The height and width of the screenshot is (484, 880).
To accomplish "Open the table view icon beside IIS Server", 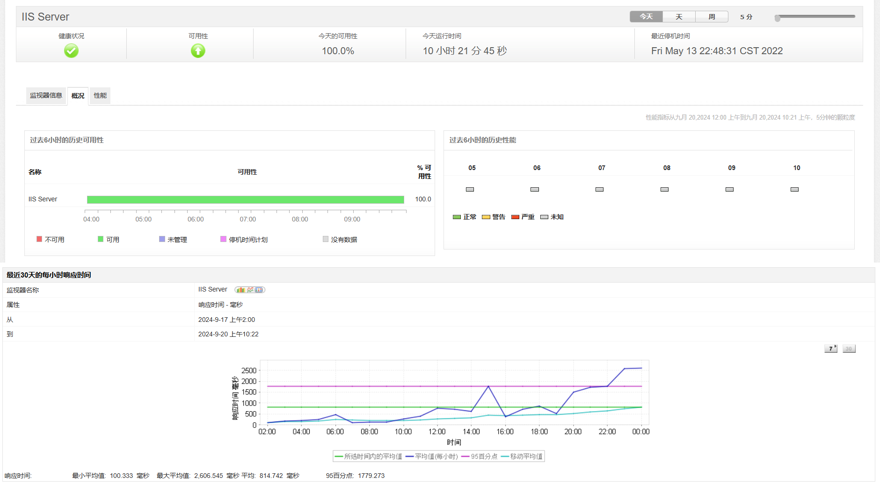I will 259,290.
